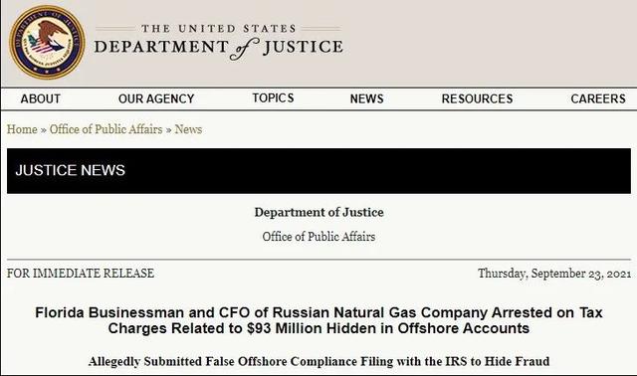Click the $93 Million headline second line

point(318,328)
